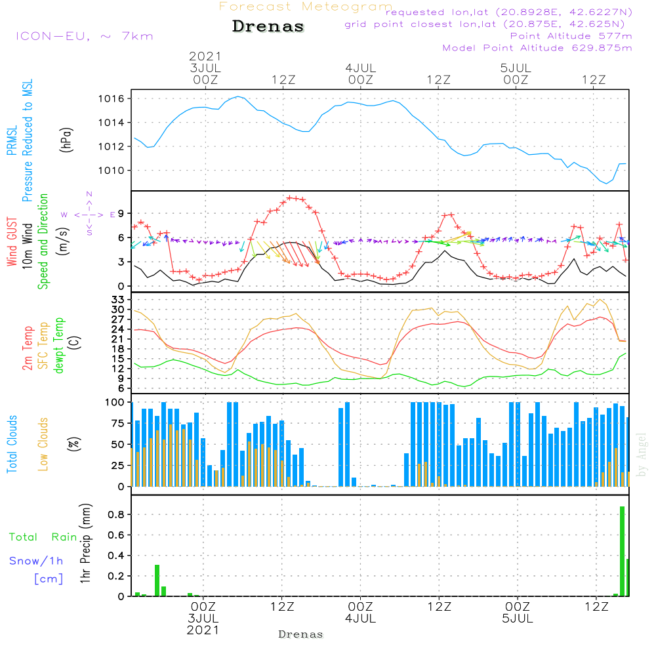
Task: Click the orange 'Low Clouds' label
Action: tap(43, 444)
